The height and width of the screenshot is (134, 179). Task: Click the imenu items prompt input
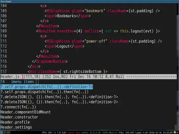(37, 82)
